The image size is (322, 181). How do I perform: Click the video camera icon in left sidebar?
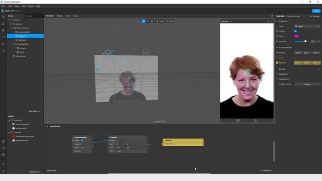coord(4,24)
